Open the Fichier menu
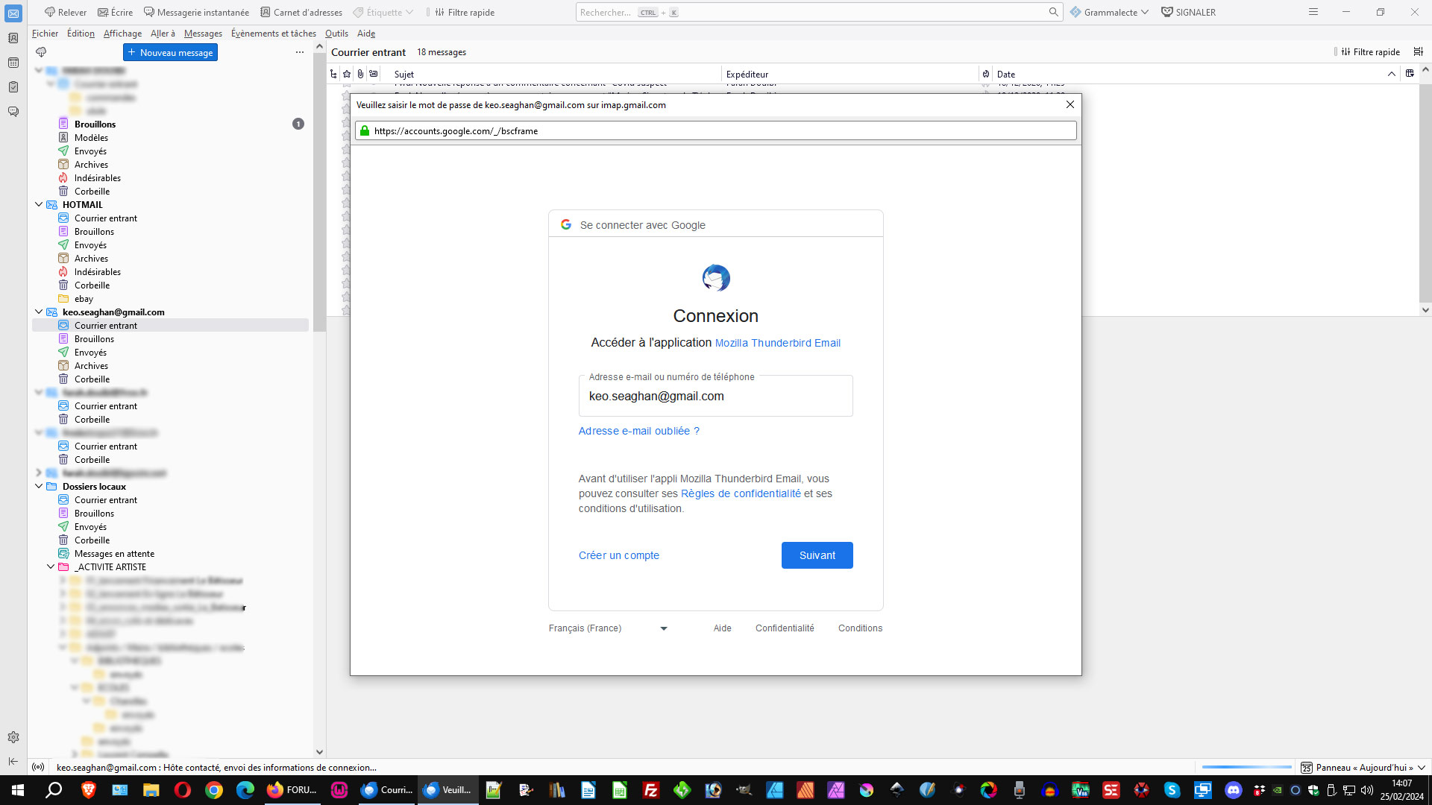This screenshot has height=805, width=1432. (45, 34)
